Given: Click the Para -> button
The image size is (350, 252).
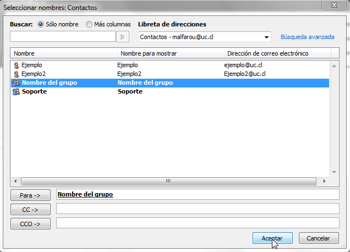Looking at the screenshot, I should [30, 195].
